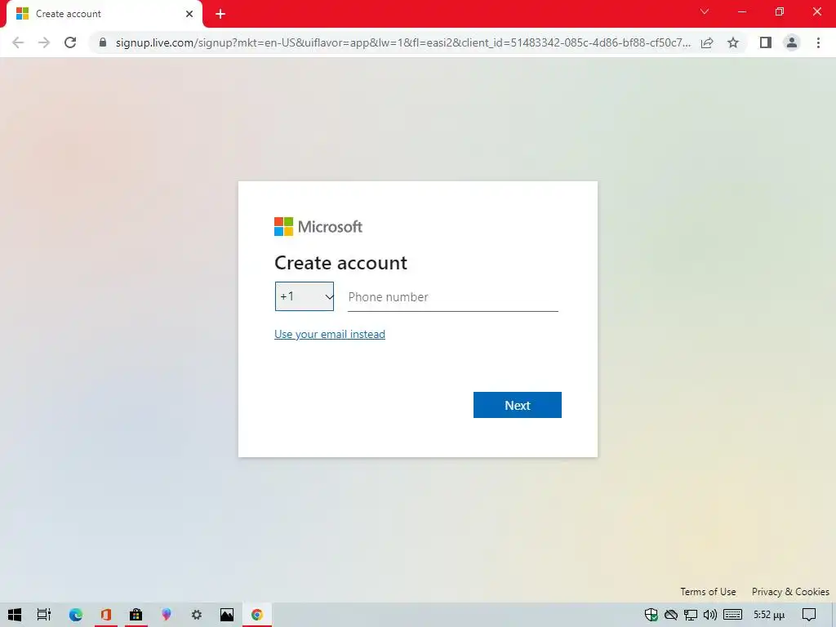Click the volume speaker icon
The height and width of the screenshot is (627, 836).
tap(710, 615)
